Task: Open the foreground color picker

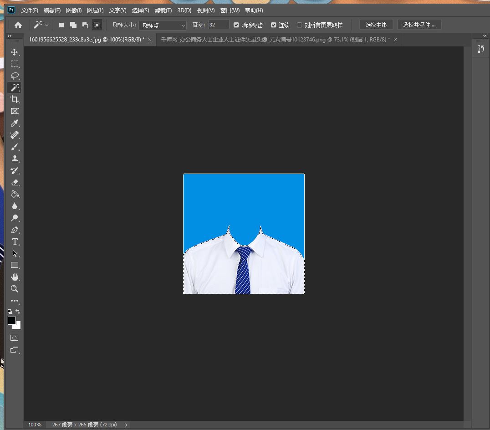Action: 11,321
